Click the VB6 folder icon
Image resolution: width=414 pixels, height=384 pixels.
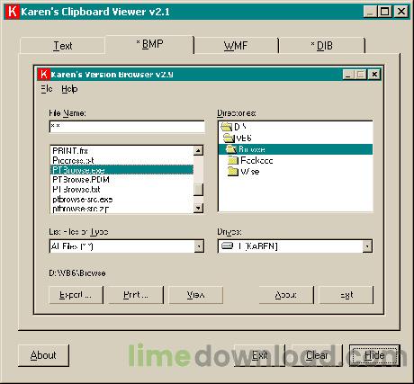229,138
